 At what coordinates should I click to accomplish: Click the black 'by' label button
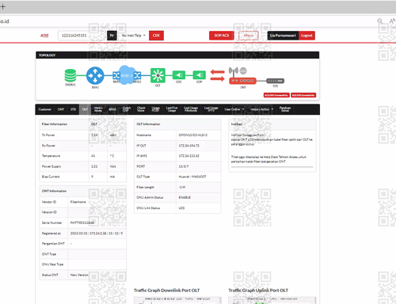[x=112, y=36]
